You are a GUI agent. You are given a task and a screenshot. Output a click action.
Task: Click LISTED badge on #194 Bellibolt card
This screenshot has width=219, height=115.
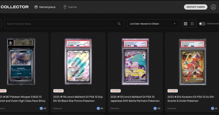[58, 91]
